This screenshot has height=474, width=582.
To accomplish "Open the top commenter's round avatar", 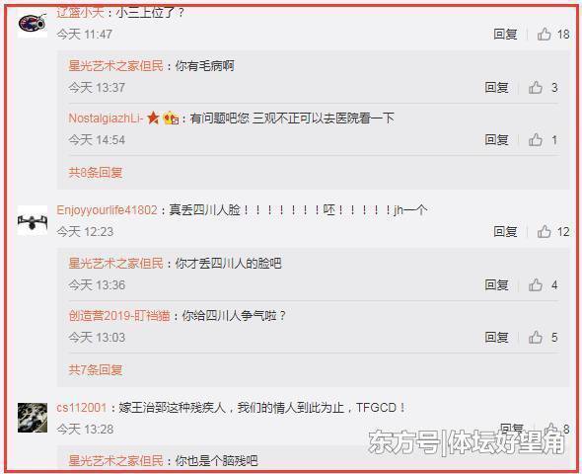I will point(33,23).
